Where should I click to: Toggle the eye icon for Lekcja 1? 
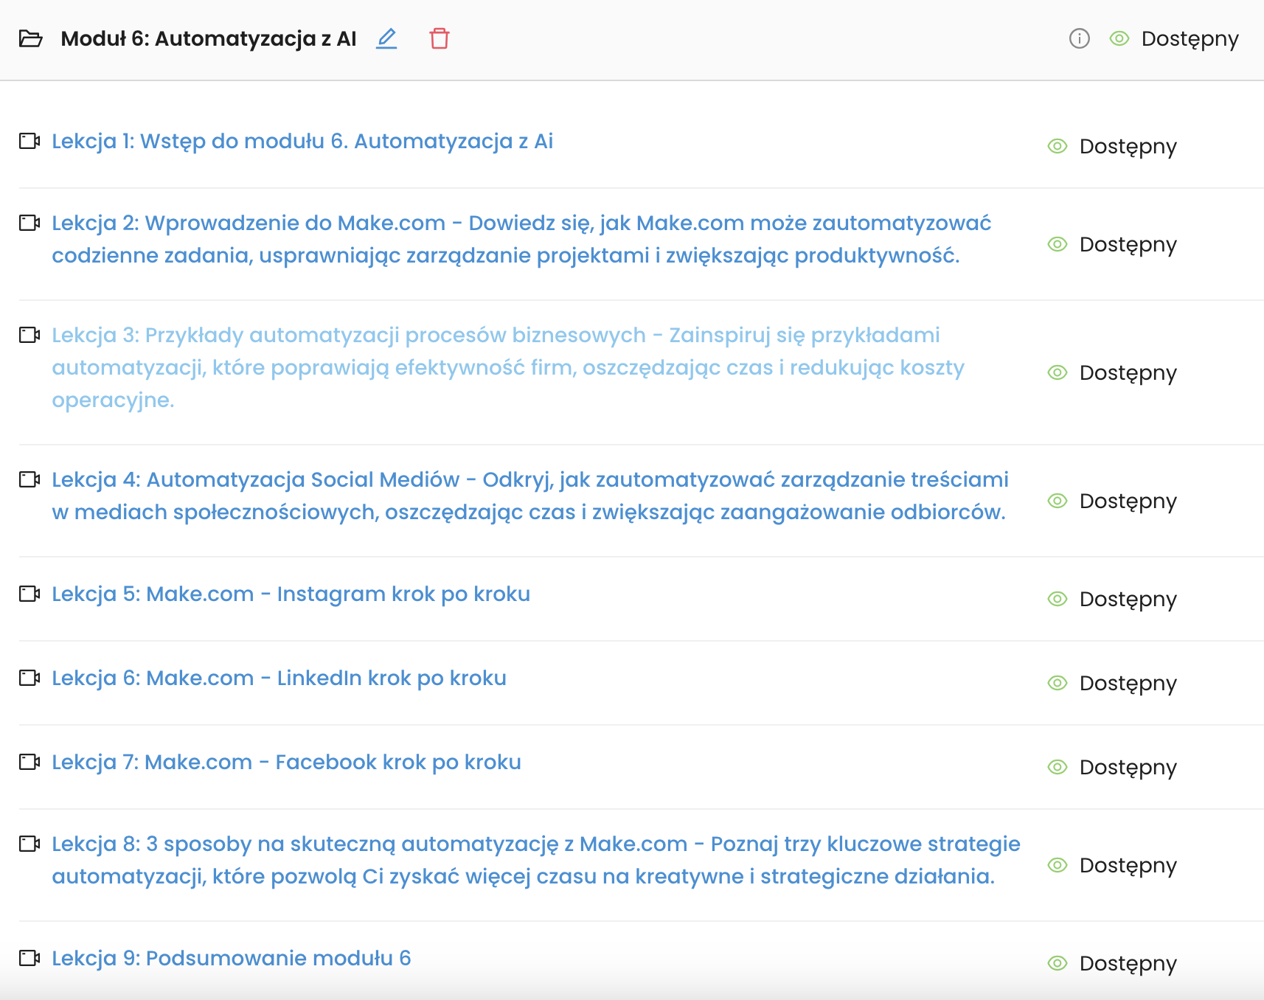pyautogui.click(x=1058, y=146)
